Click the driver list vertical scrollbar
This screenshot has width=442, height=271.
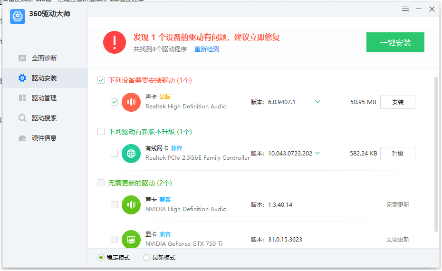point(436,154)
